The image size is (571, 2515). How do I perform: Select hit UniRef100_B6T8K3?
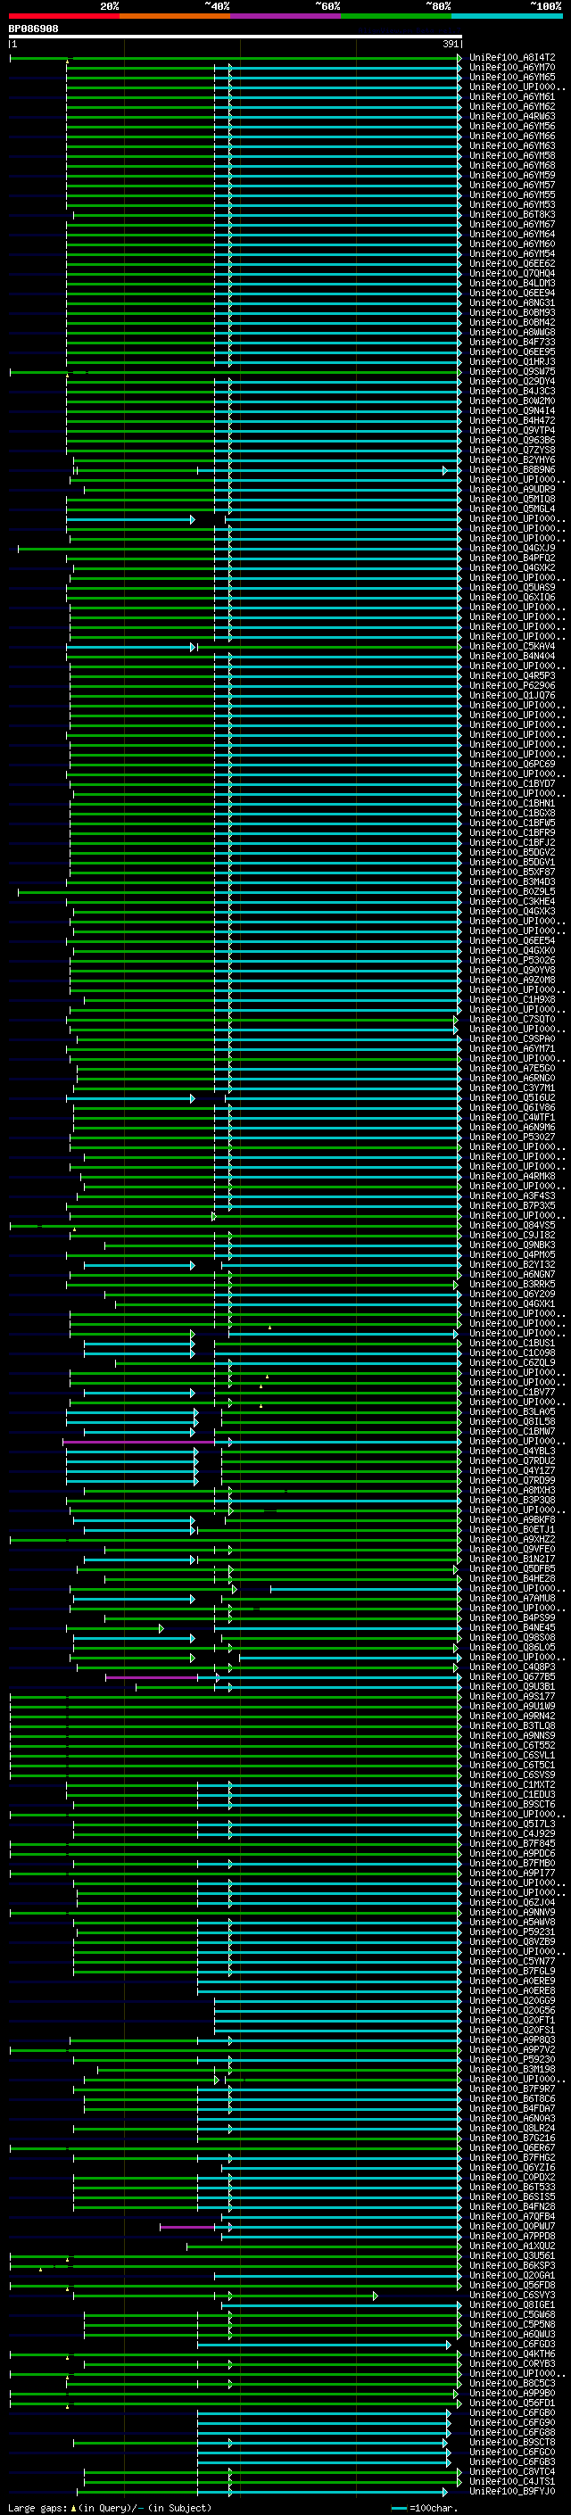512,215
